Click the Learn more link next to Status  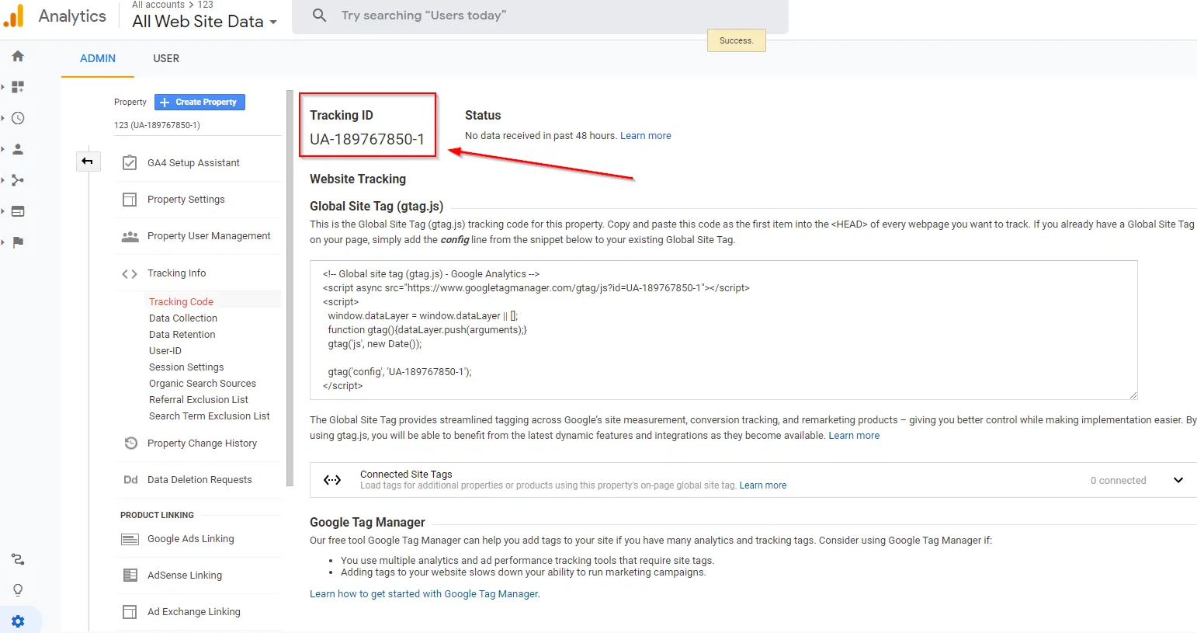coord(645,135)
